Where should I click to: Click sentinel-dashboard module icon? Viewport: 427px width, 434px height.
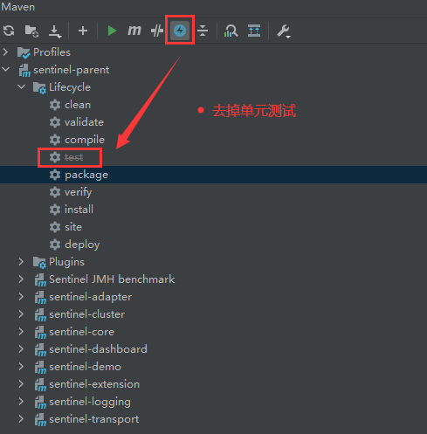40,350
